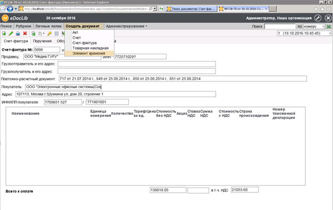Expand the Администрирование menu
333x210 pixels.
tap(127, 26)
